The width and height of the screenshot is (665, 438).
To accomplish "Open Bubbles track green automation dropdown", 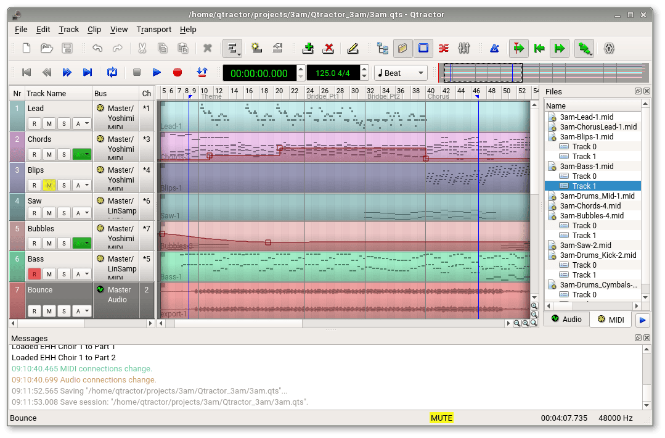I will [82, 243].
